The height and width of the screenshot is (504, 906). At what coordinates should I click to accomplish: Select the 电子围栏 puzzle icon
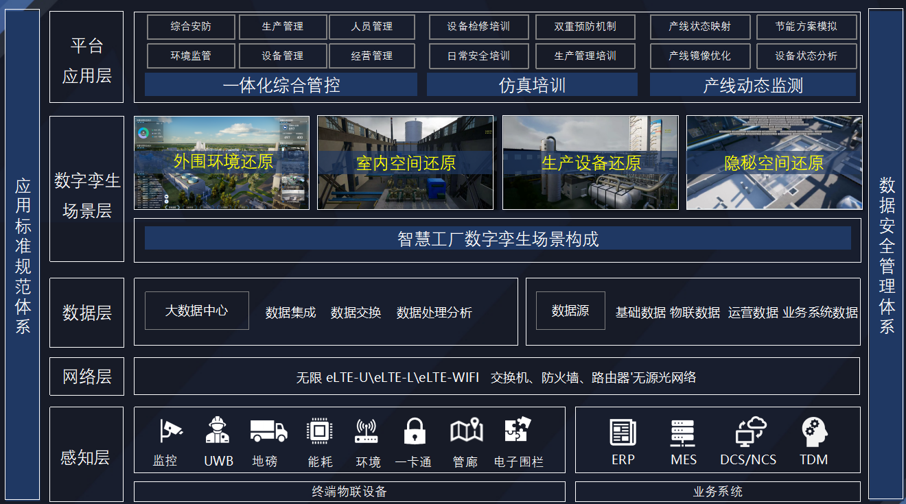(x=518, y=431)
